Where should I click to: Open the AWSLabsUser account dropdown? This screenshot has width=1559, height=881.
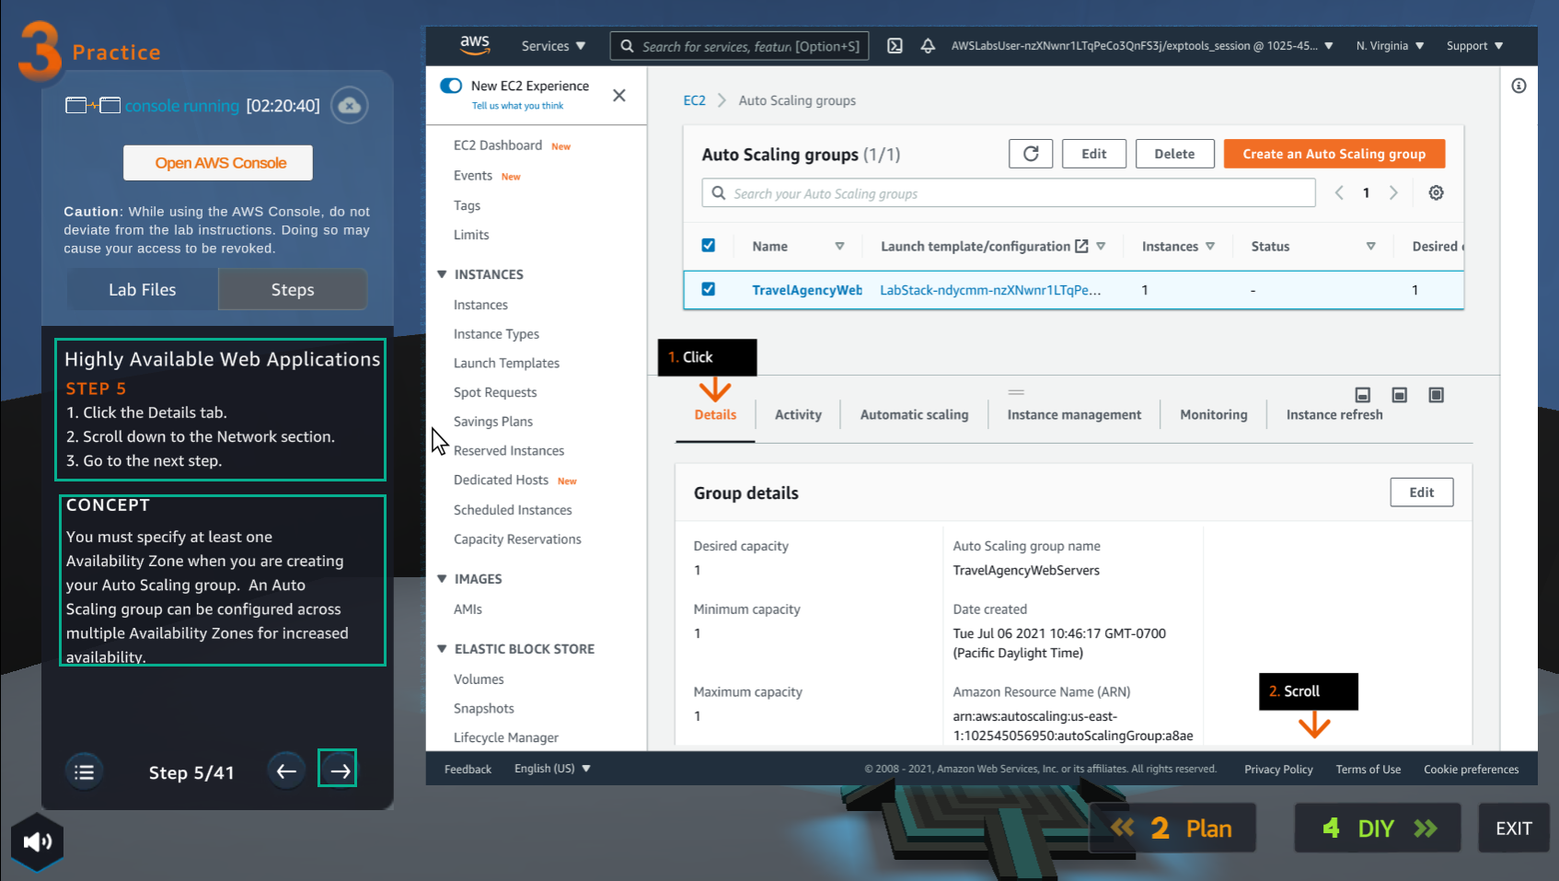point(1142,46)
